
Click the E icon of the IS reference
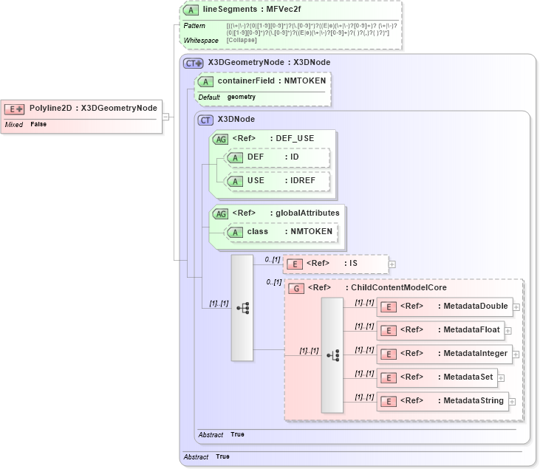[x=295, y=264]
